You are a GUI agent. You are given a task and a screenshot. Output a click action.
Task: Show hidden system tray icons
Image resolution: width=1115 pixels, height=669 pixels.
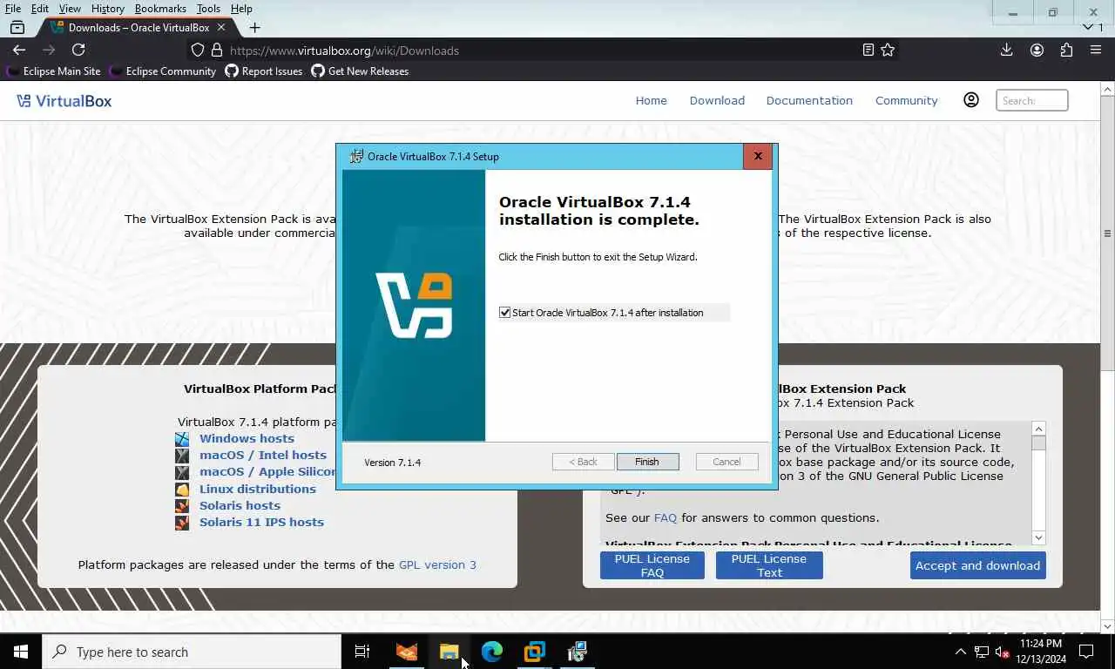(x=961, y=652)
